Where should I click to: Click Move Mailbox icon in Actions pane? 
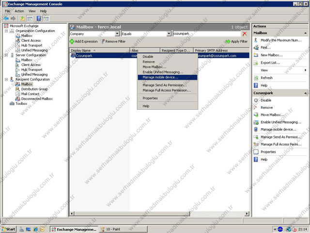(x=256, y=115)
